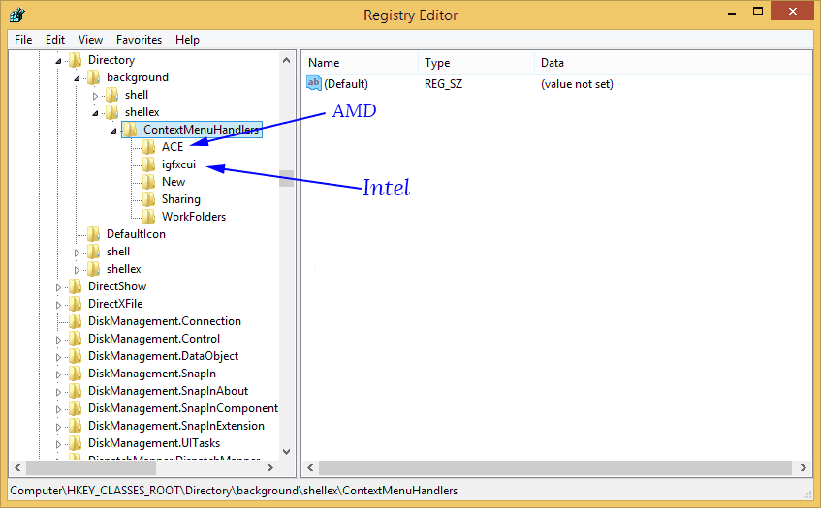The height and width of the screenshot is (508, 821).
Task: Click the WorkFolders folder icon
Action: 149,217
